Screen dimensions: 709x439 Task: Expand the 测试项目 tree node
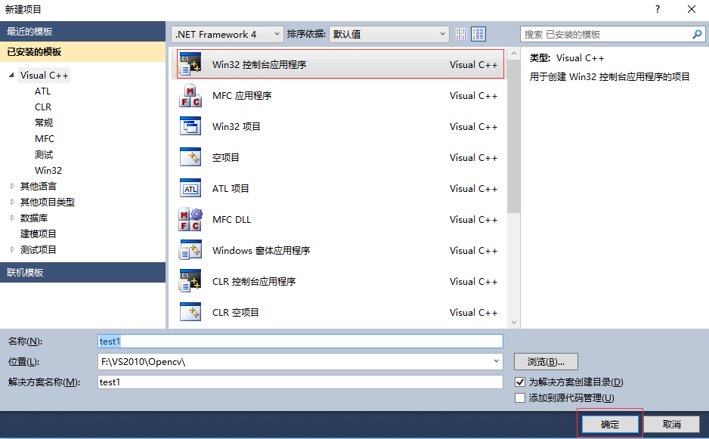(x=12, y=249)
